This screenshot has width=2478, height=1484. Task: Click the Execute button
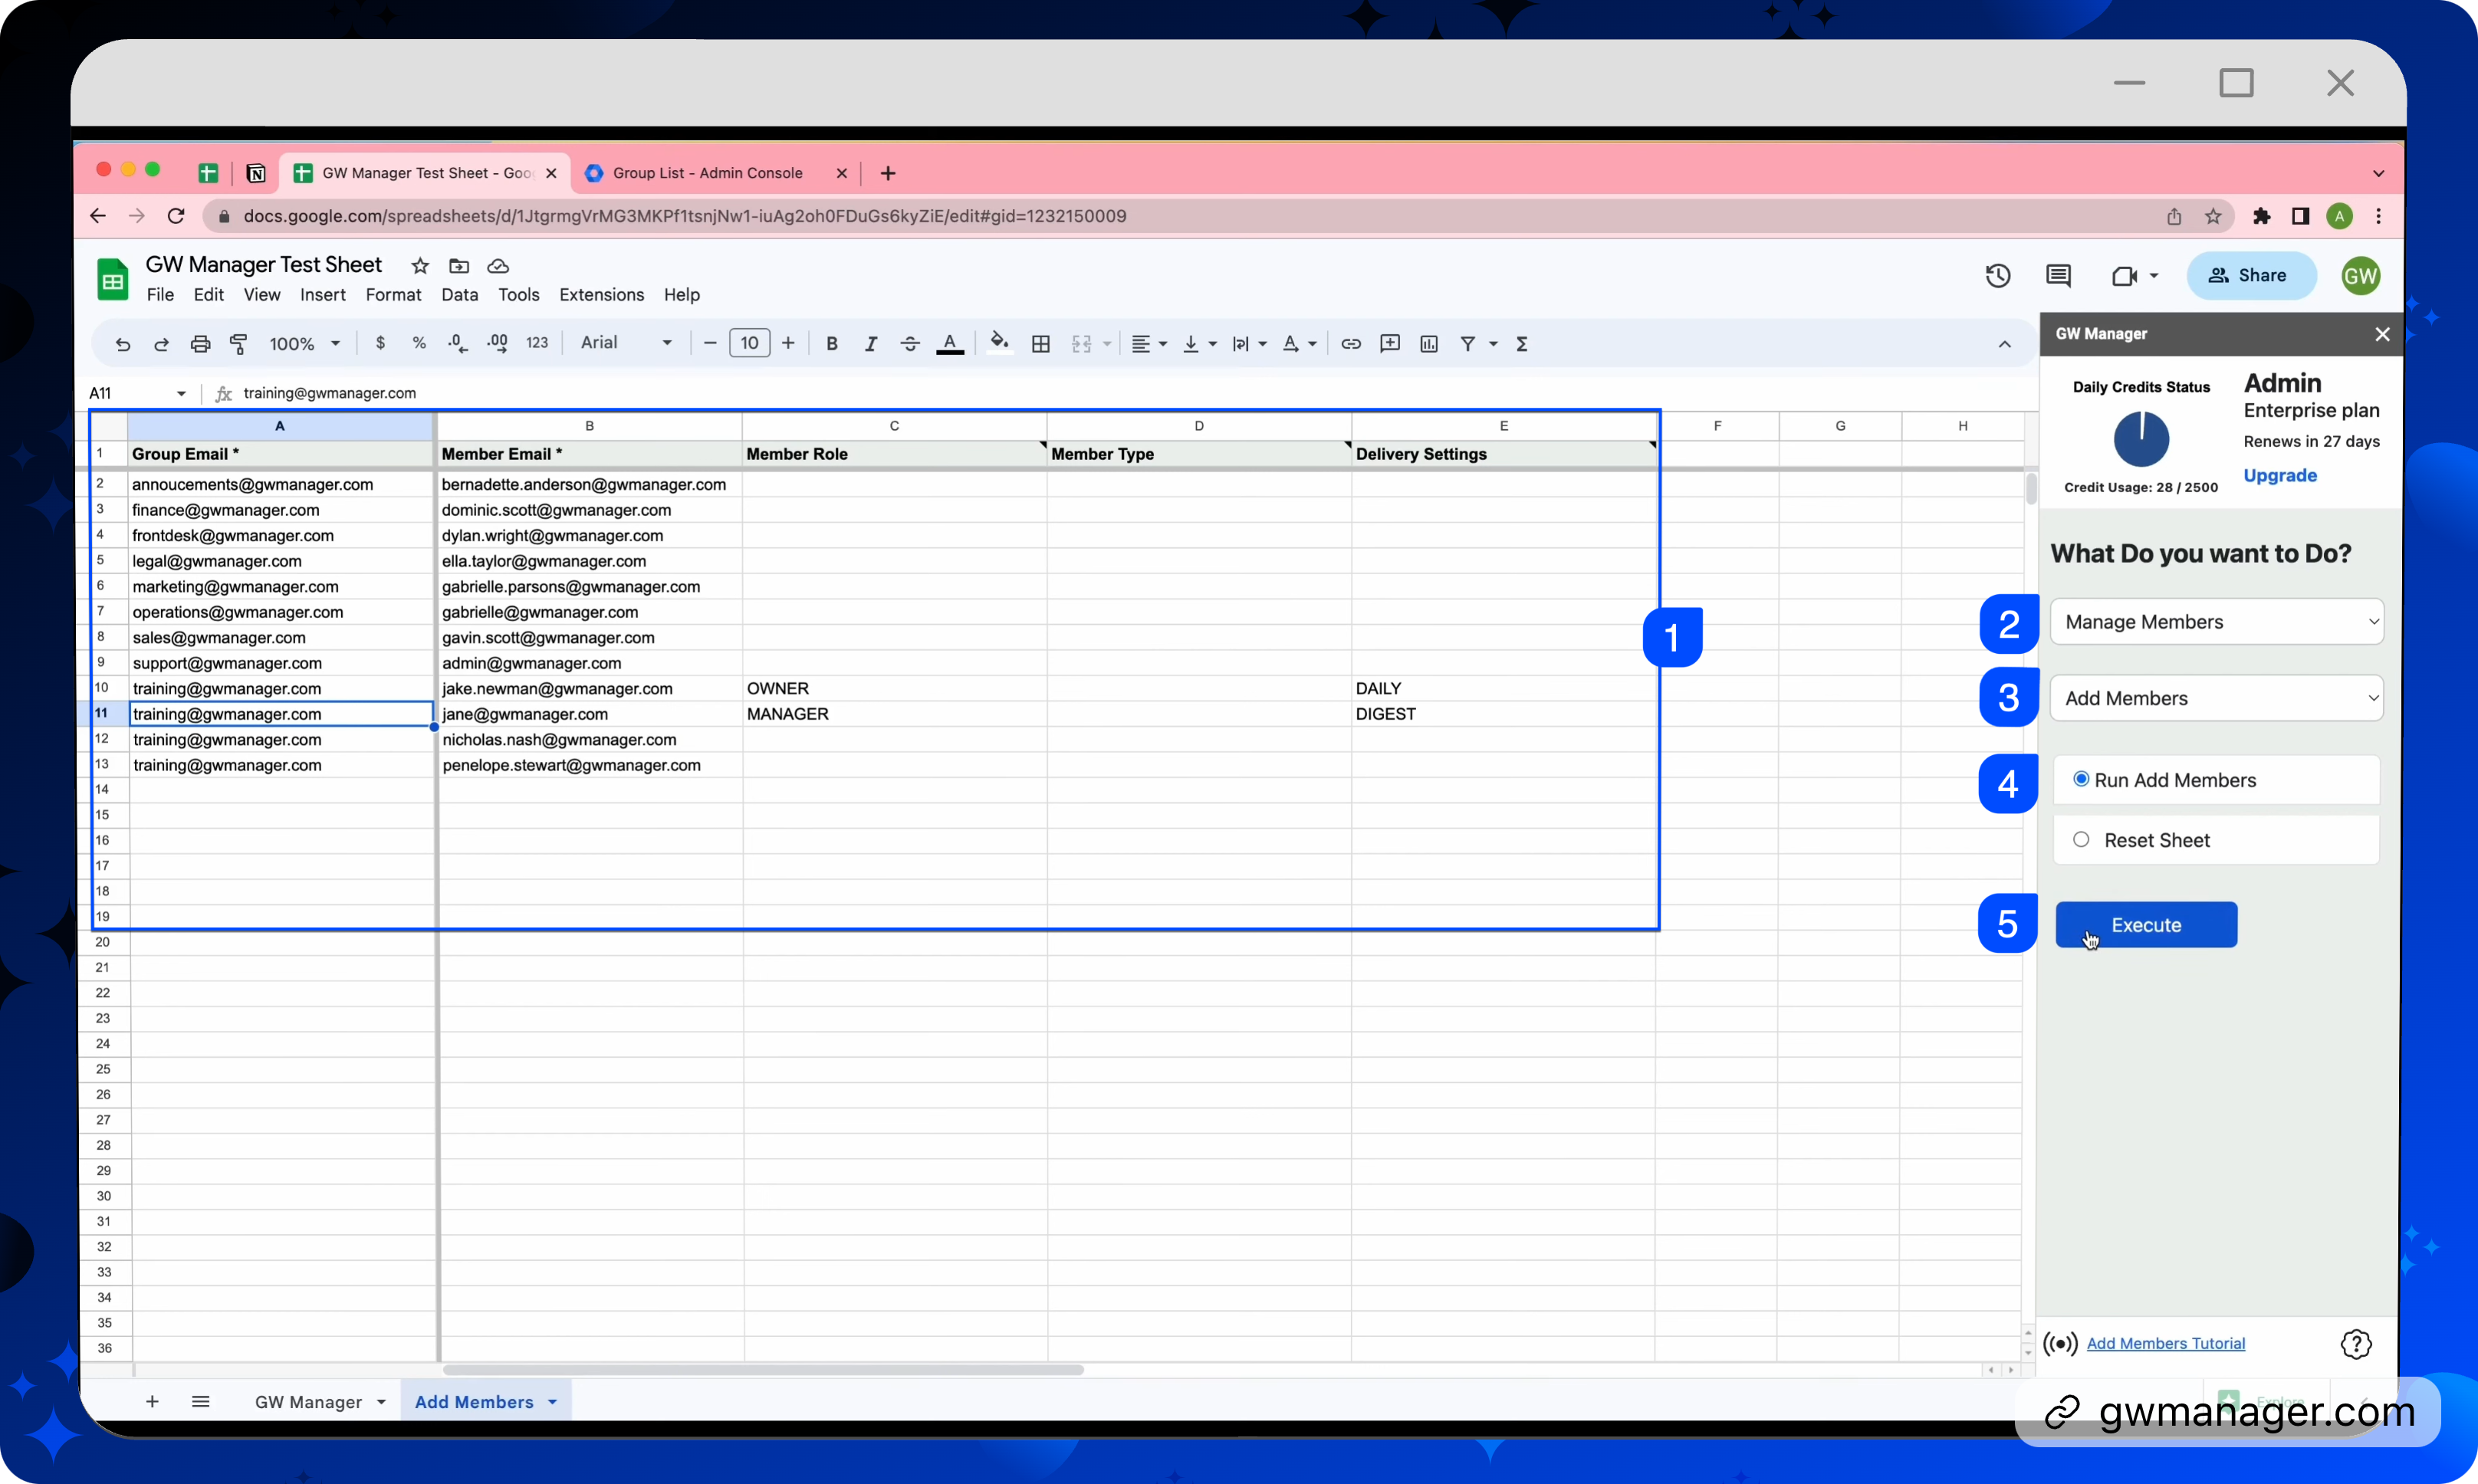click(x=2145, y=924)
